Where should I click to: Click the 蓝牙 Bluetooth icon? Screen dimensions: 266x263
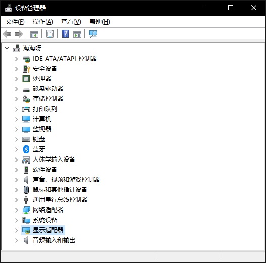[x=26, y=149]
